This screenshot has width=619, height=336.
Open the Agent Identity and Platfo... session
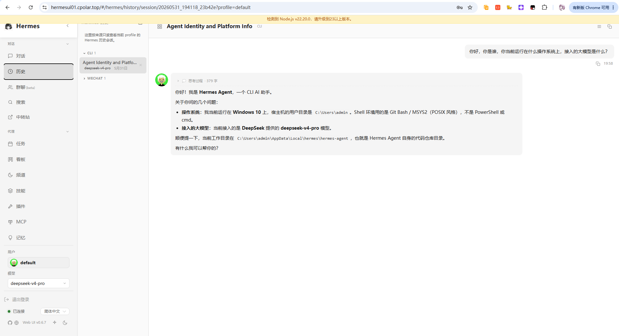(x=113, y=65)
